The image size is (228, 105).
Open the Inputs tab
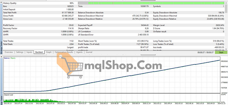pos(29,52)
